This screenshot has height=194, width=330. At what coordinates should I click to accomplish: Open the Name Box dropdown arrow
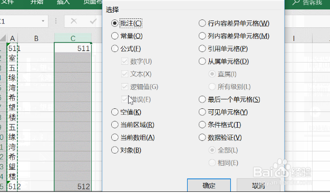pyautogui.click(x=43, y=21)
